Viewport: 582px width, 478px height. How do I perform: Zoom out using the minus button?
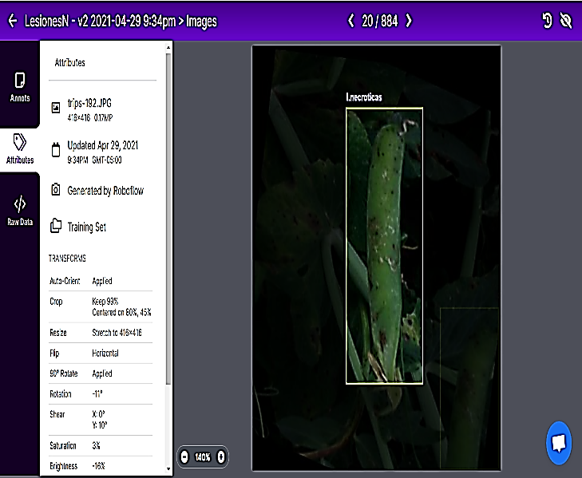184,457
